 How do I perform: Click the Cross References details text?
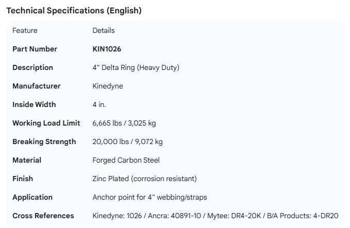click(215, 216)
